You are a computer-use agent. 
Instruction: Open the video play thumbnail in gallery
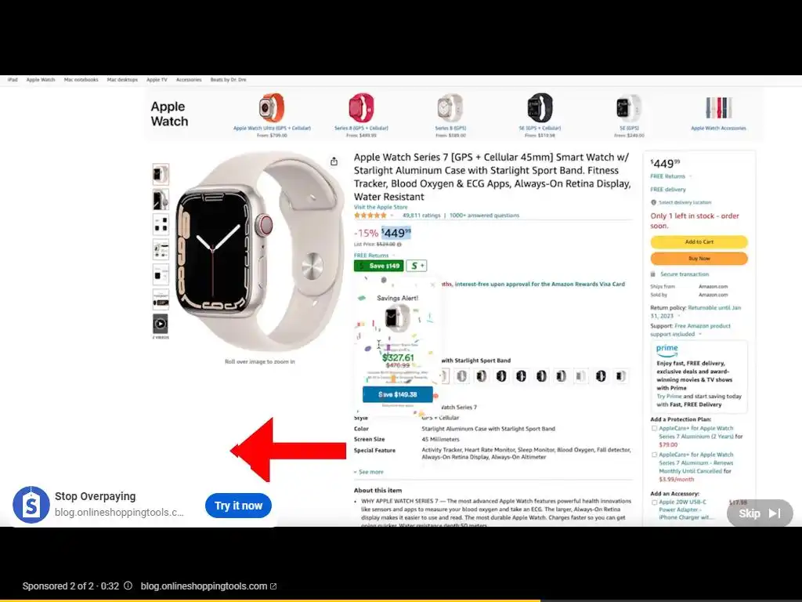161,324
